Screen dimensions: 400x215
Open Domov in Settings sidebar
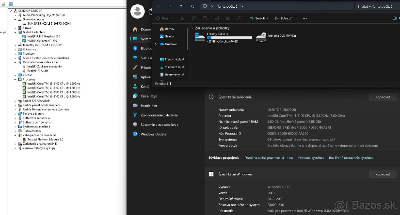point(142,29)
